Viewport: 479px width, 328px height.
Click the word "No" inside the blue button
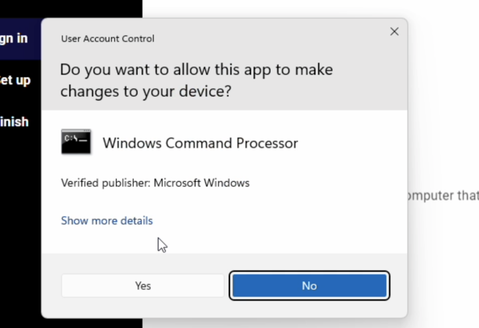click(x=309, y=285)
